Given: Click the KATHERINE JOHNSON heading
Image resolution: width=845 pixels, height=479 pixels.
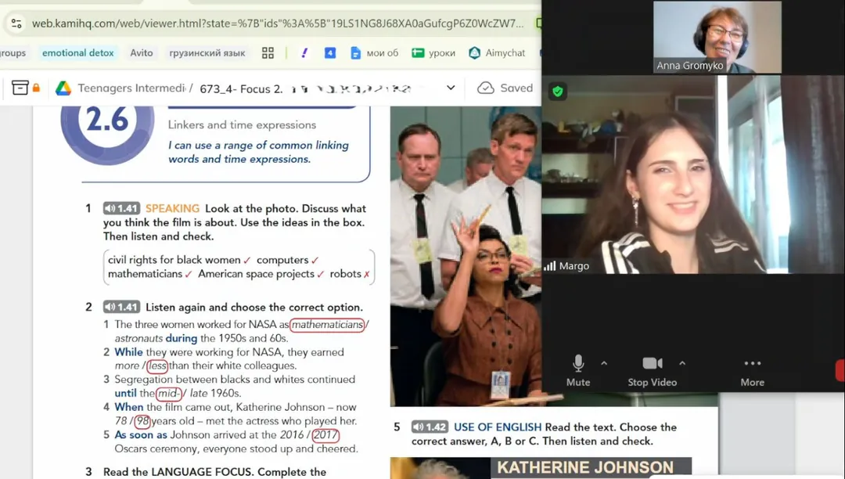Looking at the screenshot, I should pos(585,467).
